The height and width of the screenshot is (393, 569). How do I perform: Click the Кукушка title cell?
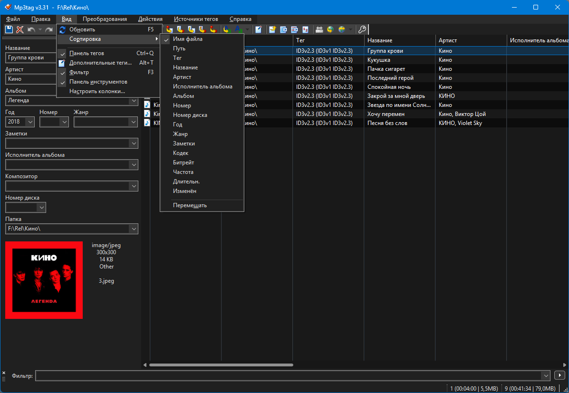tap(399, 60)
